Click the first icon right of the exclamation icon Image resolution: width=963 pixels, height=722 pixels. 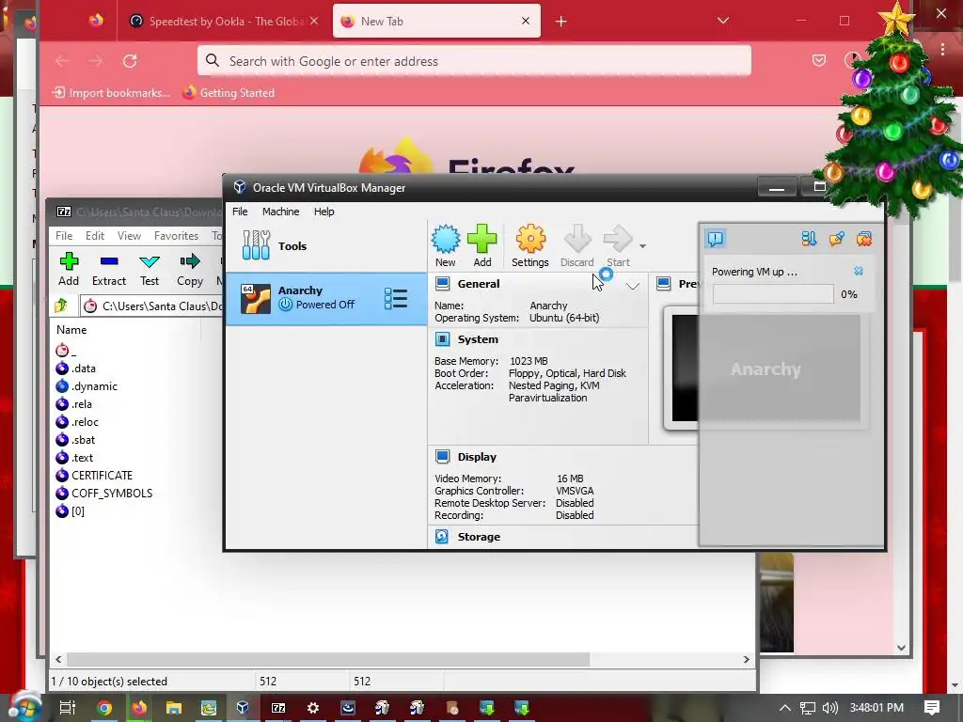(x=809, y=238)
